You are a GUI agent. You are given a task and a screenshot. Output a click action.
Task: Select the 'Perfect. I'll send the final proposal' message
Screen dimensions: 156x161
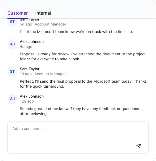click(83, 84)
